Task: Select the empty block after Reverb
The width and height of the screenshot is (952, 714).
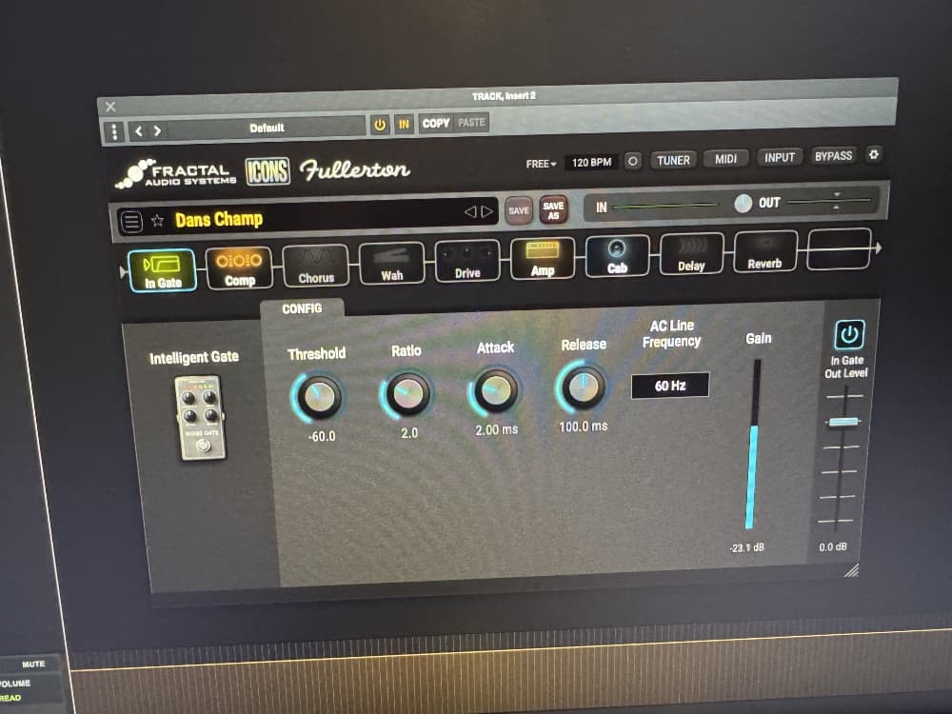Action: 839,248
